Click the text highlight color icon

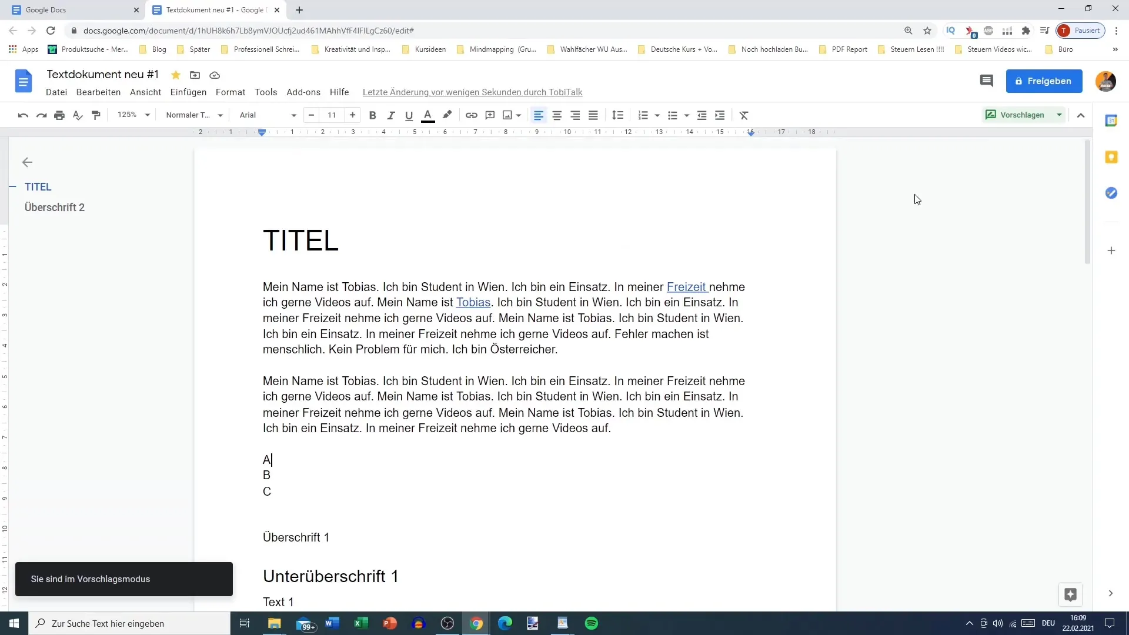447,114
